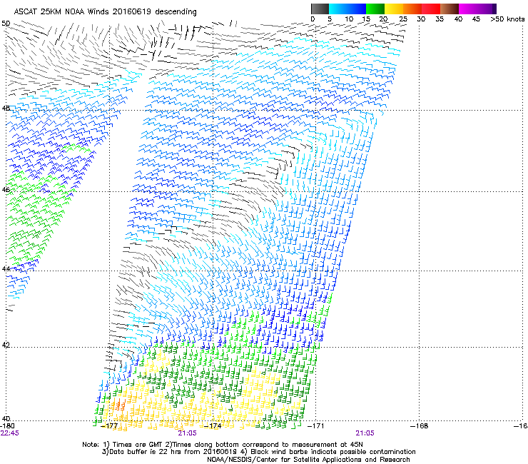The height and width of the screenshot is (464, 528).
Task: Click the longitude label '-180'
Action: pos(7,426)
